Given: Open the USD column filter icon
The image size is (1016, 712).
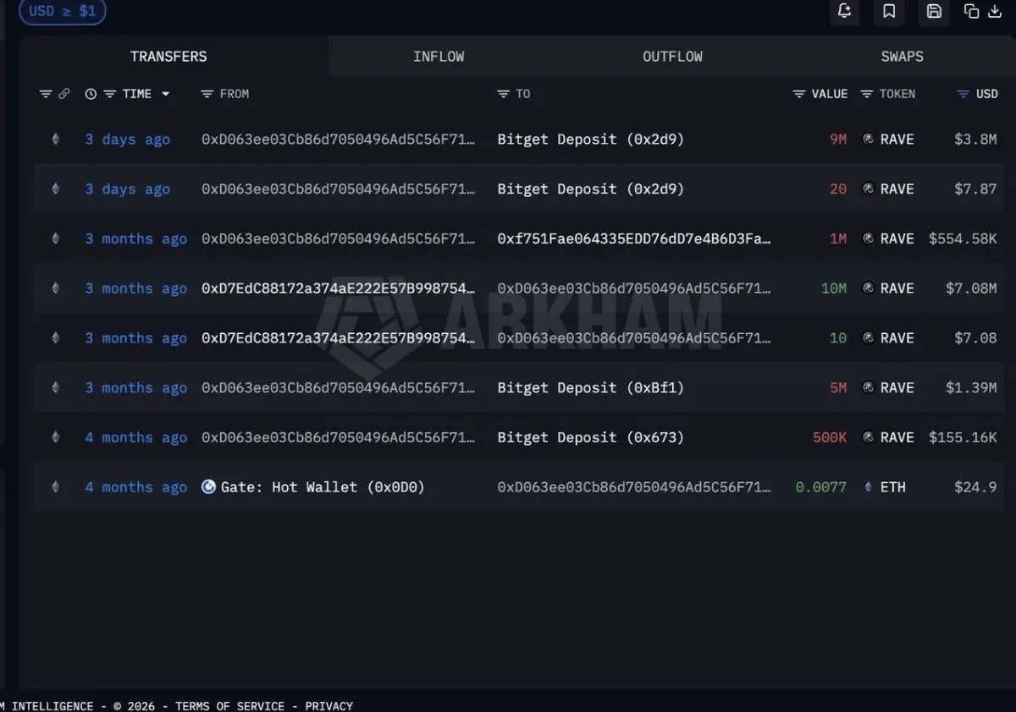Looking at the screenshot, I should [963, 94].
